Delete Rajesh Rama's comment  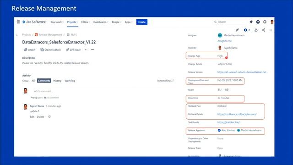[x=40, y=117]
